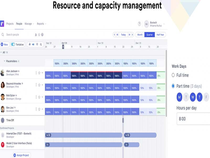Toggle the small switch icon in view toolbar
The width and height of the screenshot is (210, 158).
pyautogui.click(x=33, y=44)
